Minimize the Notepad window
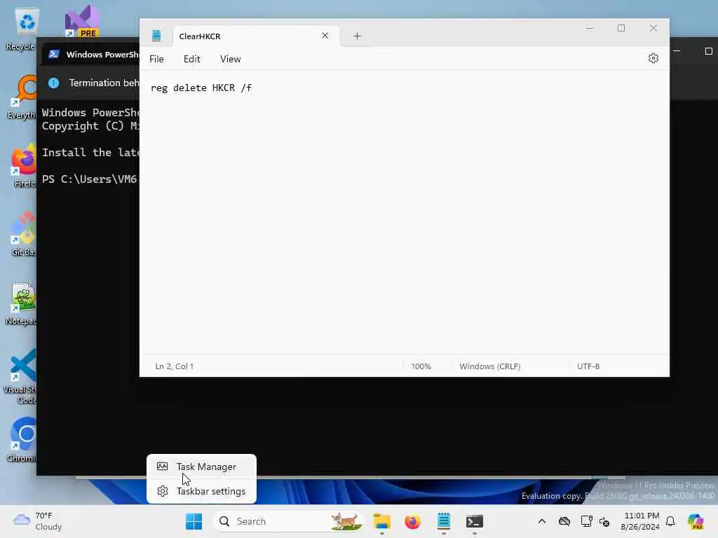Viewport: 718px width, 538px height. pyautogui.click(x=590, y=28)
